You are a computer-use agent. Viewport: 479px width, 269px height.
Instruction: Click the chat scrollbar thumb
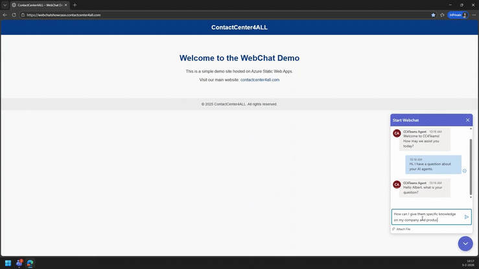471,167
